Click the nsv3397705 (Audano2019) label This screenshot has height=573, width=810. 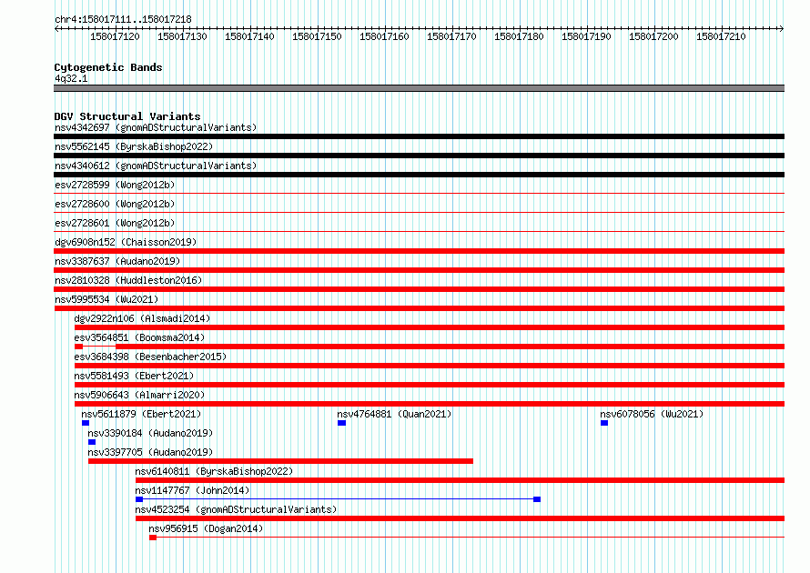pos(150,452)
